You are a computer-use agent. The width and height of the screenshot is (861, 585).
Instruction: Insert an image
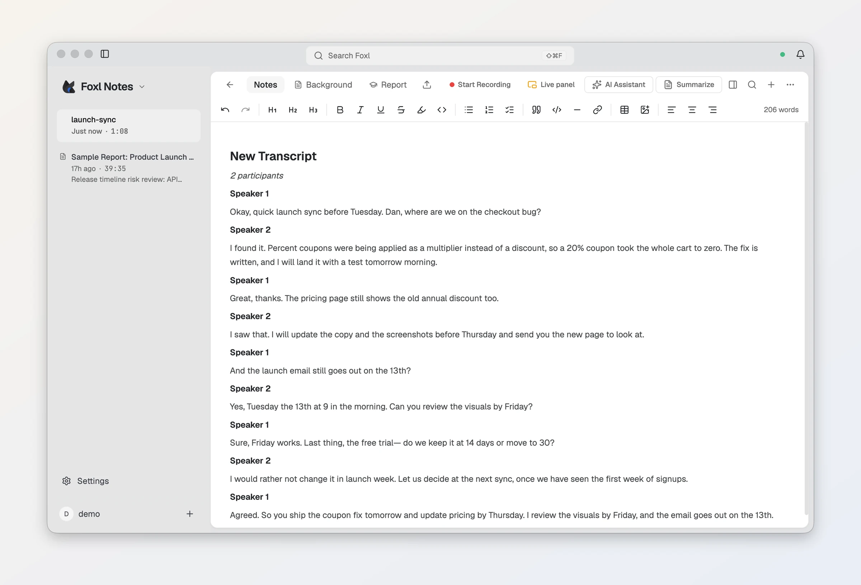(x=645, y=110)
